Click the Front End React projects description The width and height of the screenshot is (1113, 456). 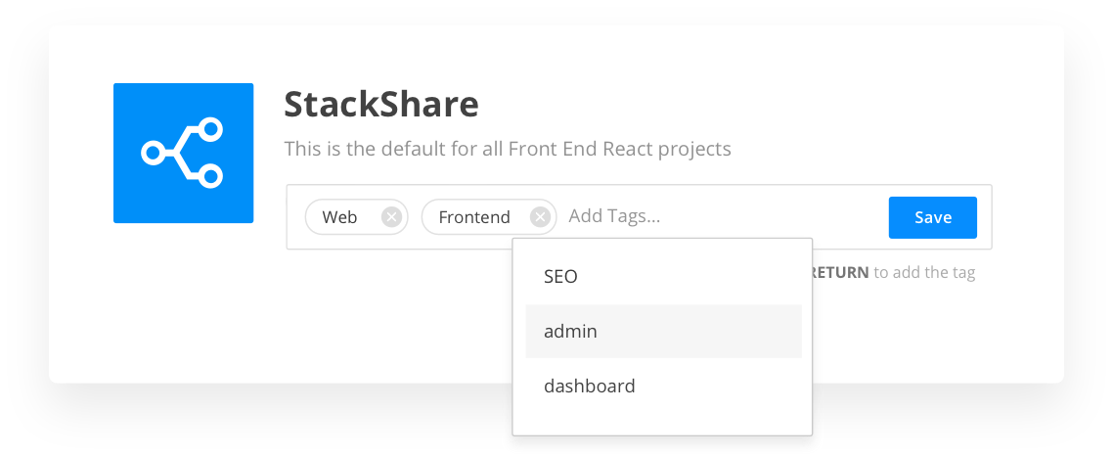click(508, 150)
